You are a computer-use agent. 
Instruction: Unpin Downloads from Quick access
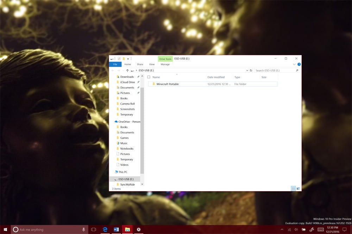139,76
